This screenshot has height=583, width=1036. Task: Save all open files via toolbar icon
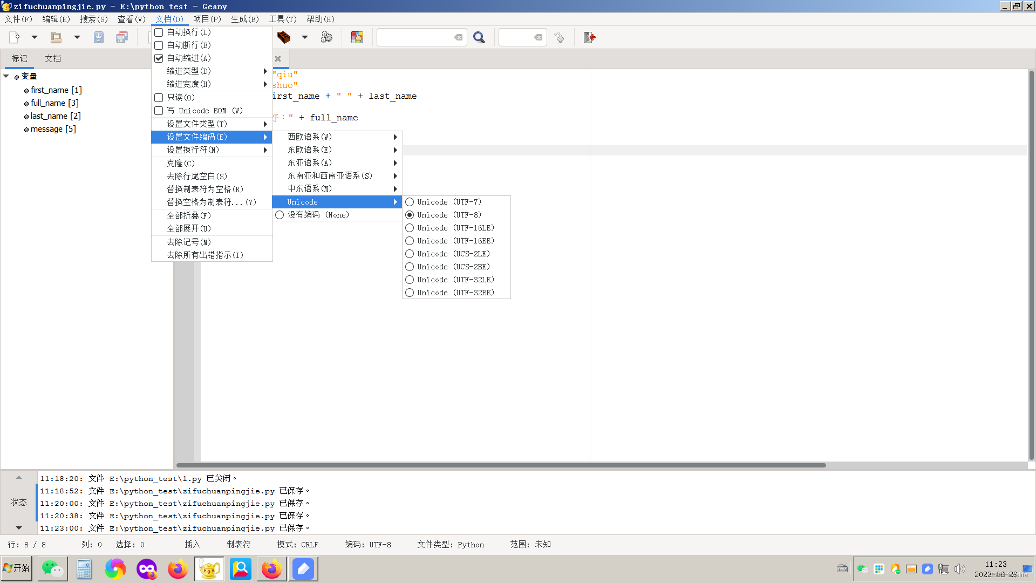tap(122, 37)
